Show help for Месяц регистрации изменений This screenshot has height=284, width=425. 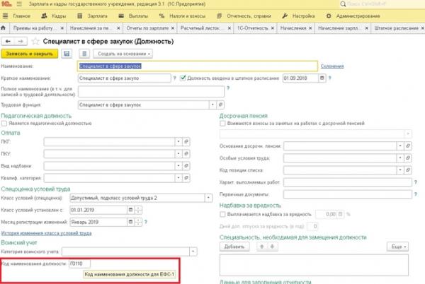pos(146,222)
